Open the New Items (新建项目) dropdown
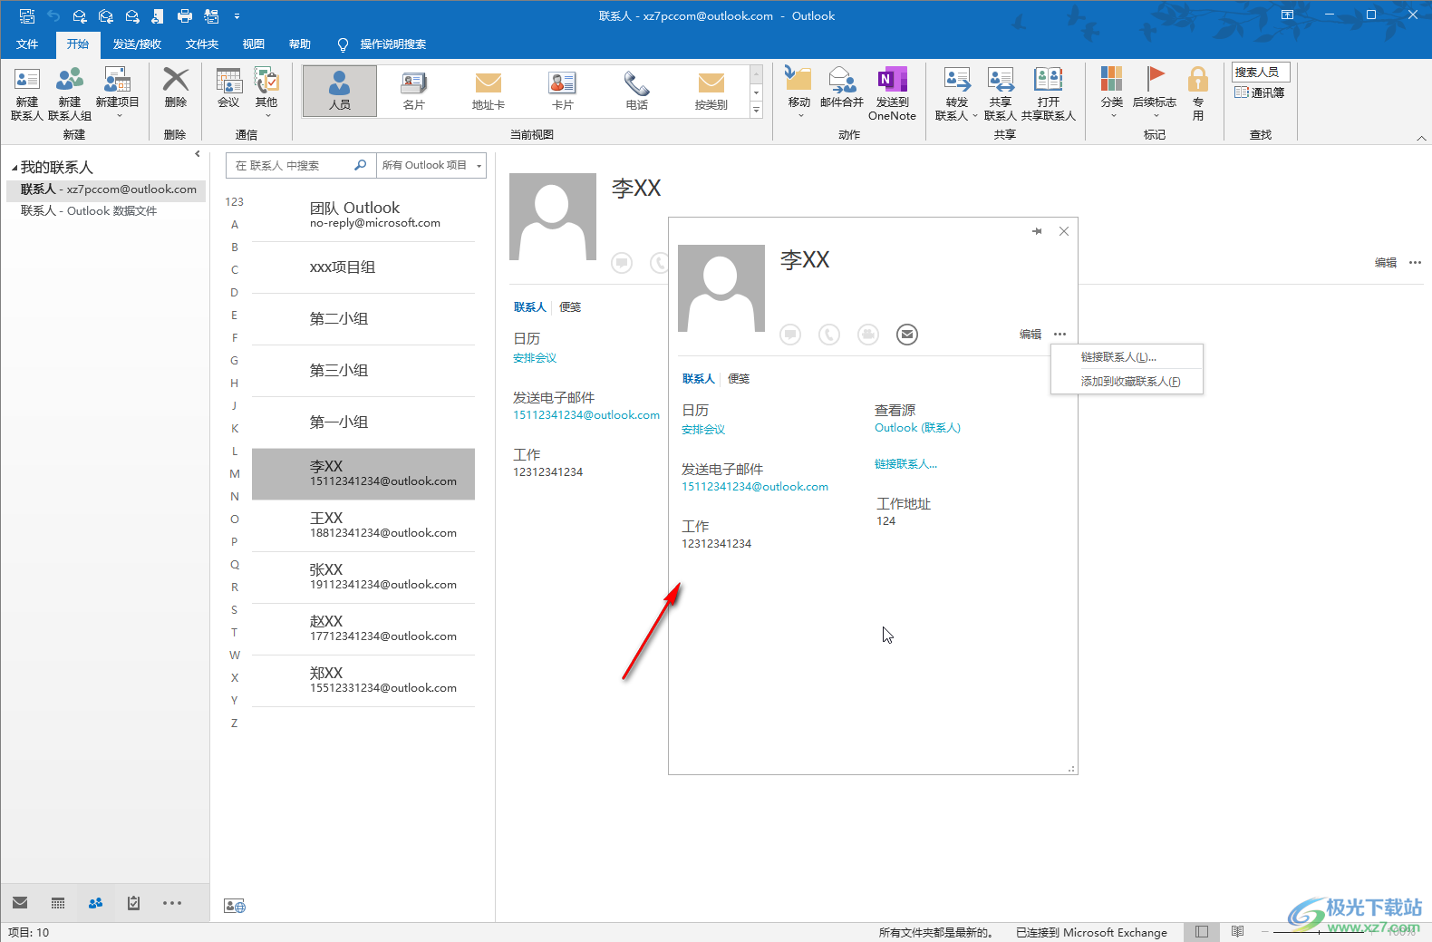1432x942 pixels. tap(118, 93)
